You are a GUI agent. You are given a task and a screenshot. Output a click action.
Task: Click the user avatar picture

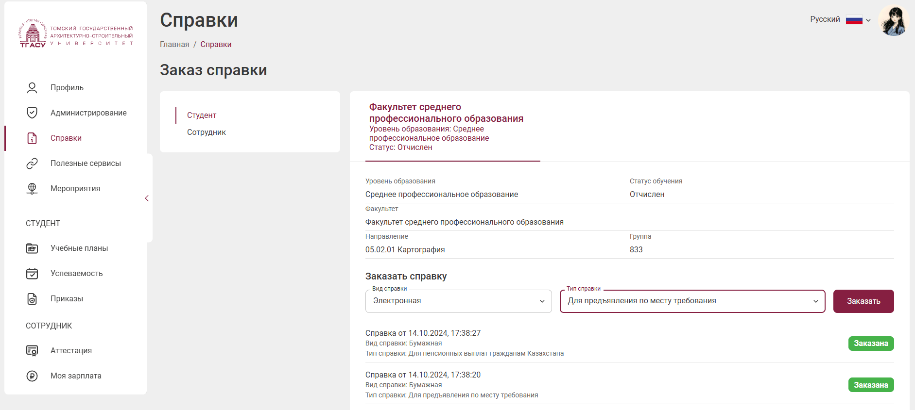894,21
